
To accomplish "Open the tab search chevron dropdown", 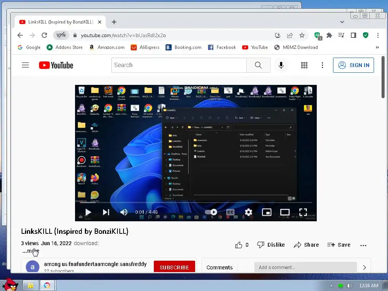I will pos(342,22).
